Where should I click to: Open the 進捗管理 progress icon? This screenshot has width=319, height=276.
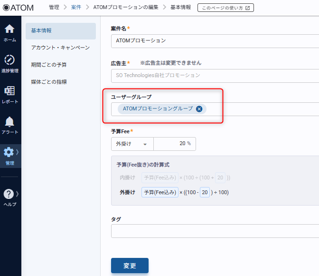pyautogui.click(x=9, y=60)
